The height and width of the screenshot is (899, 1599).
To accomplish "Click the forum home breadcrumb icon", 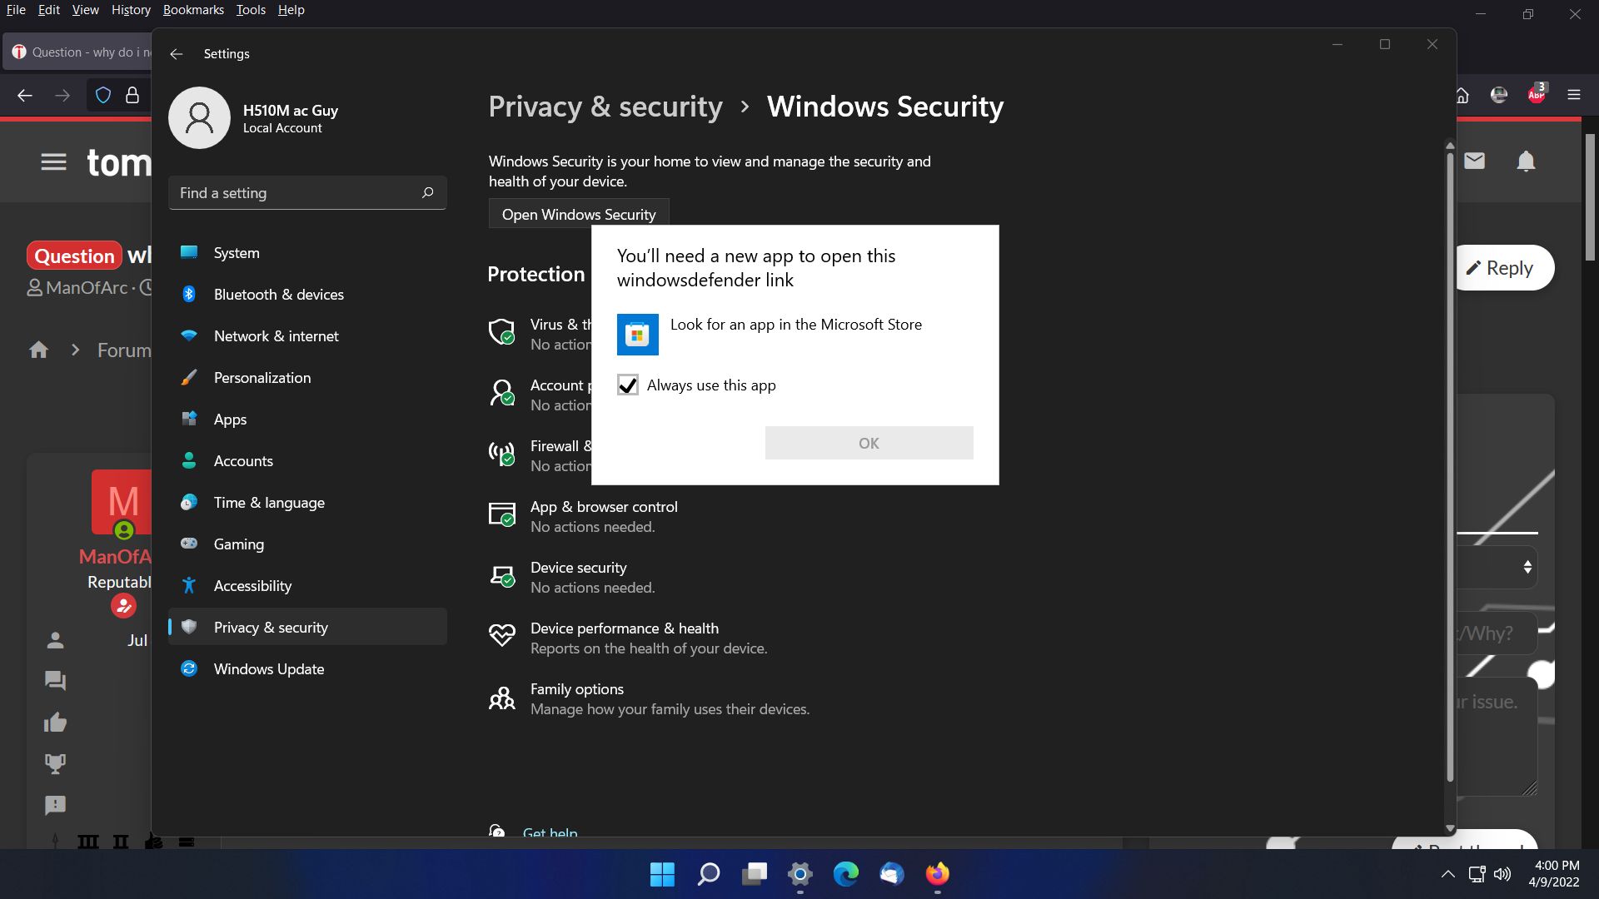I will pyautogui.click(x=38, y=350).
